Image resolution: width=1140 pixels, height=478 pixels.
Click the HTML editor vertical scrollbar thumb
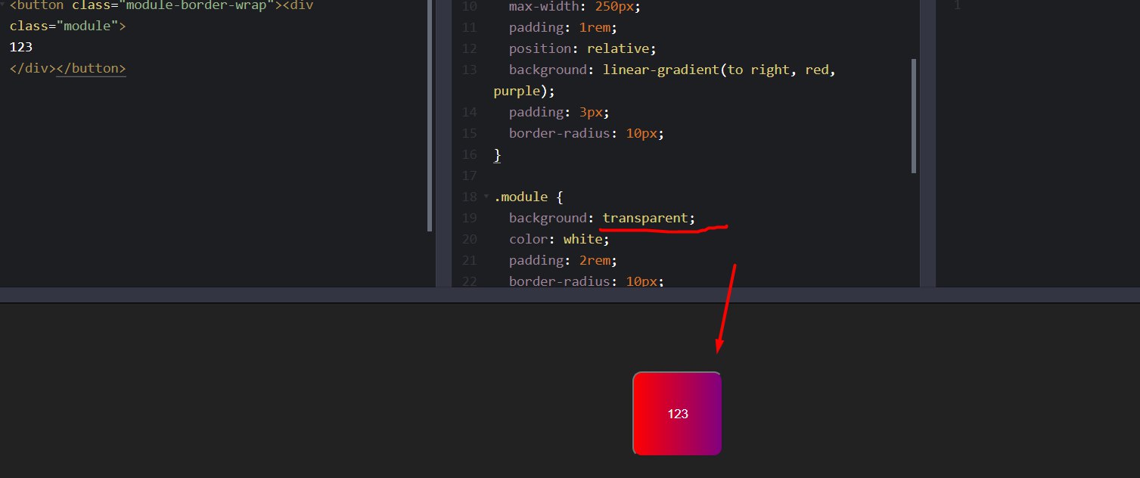[x=430, y=116]
